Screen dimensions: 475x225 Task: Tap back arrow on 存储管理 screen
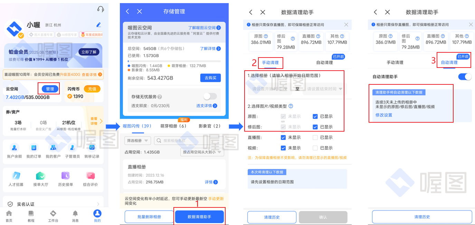[x=127, y=11]
